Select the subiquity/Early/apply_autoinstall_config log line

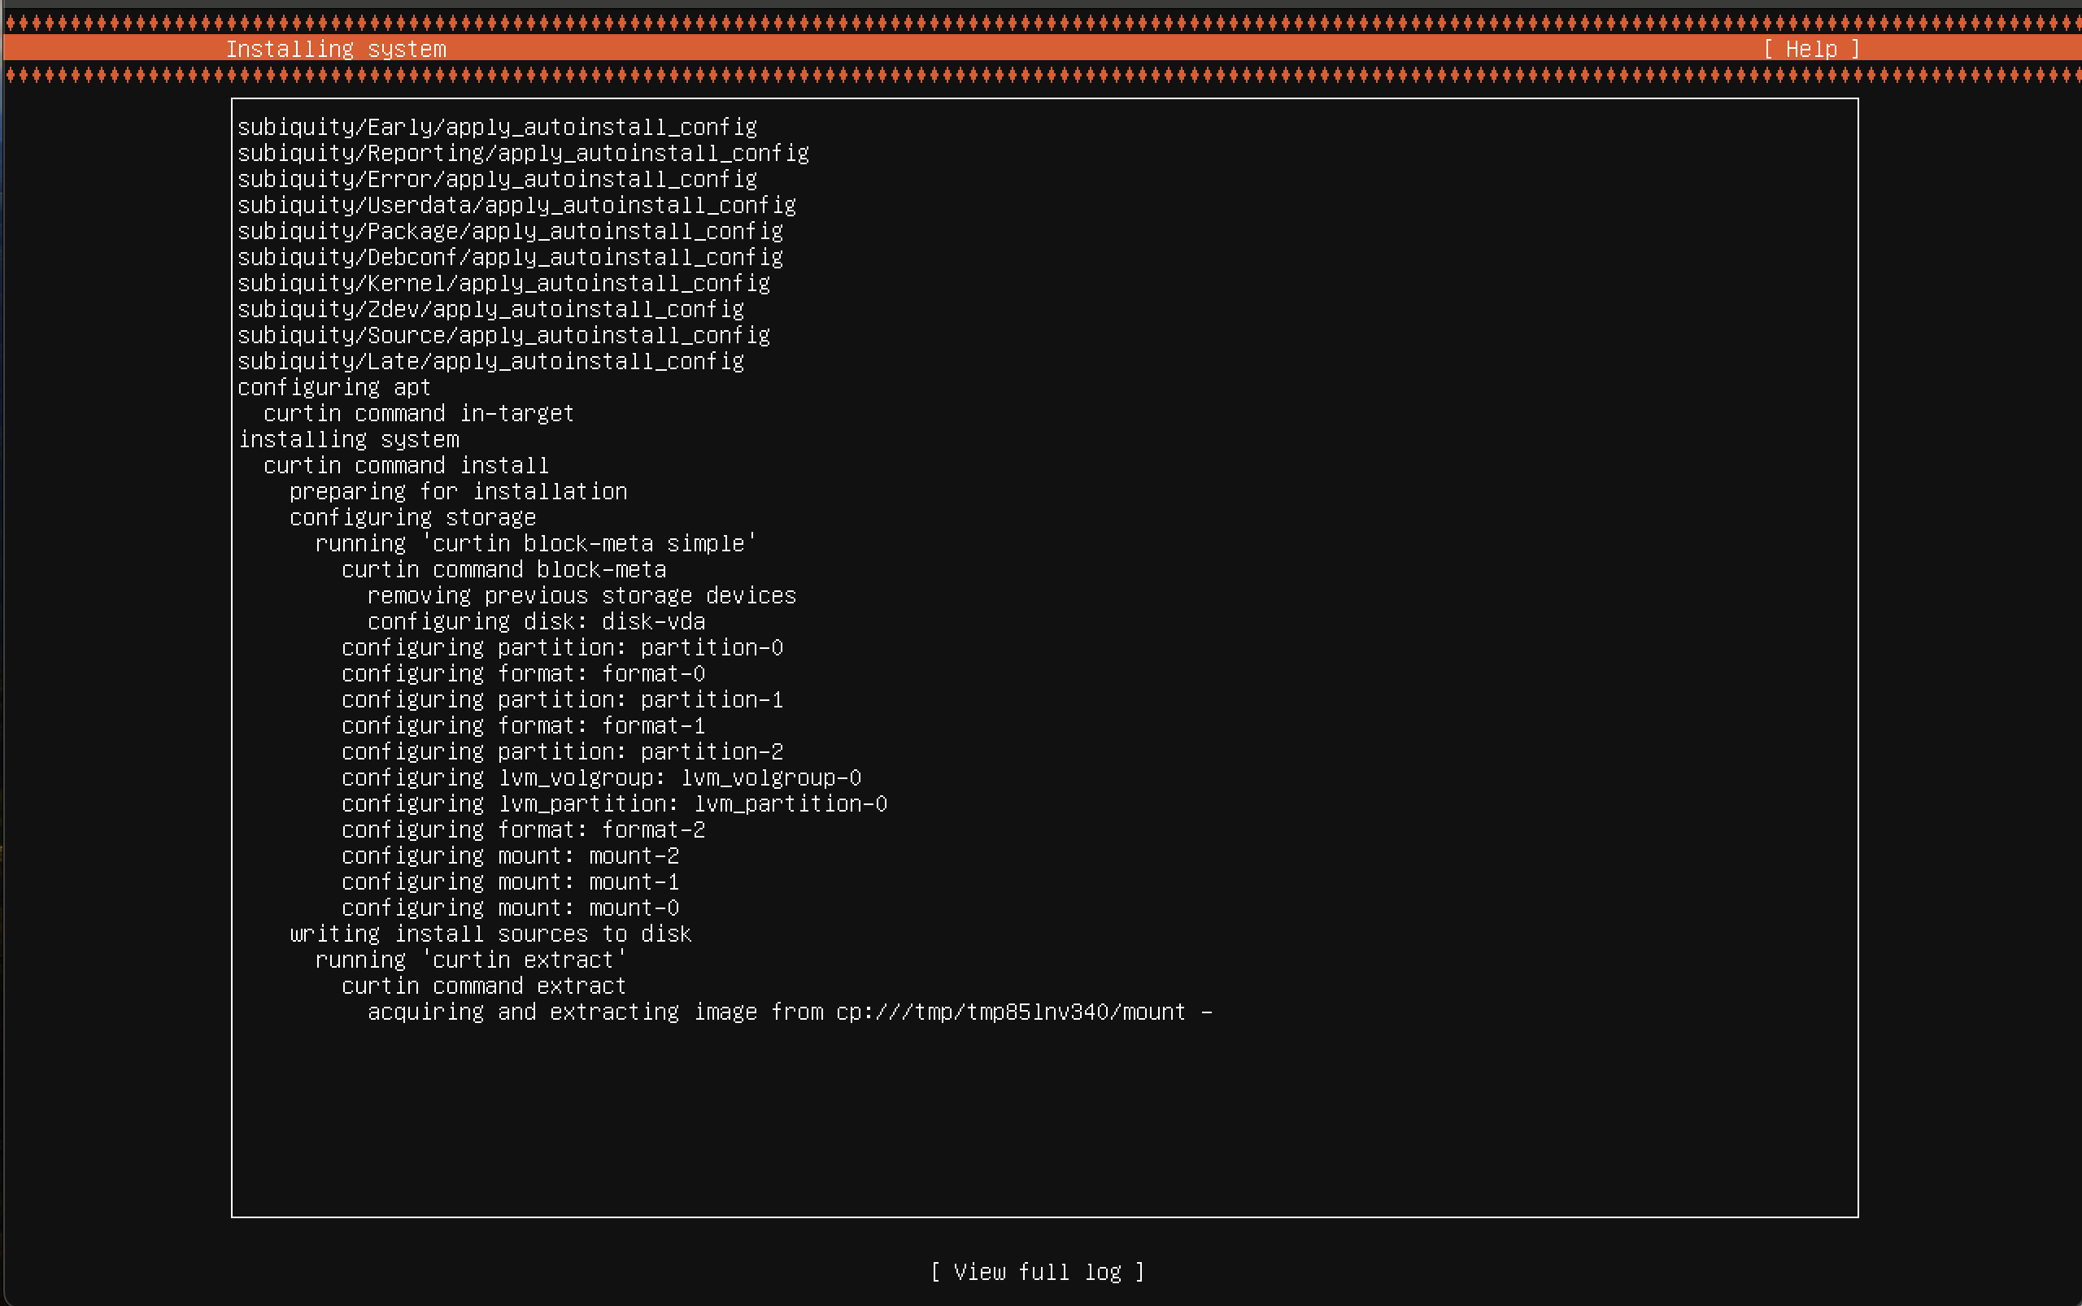click(497, 127)
